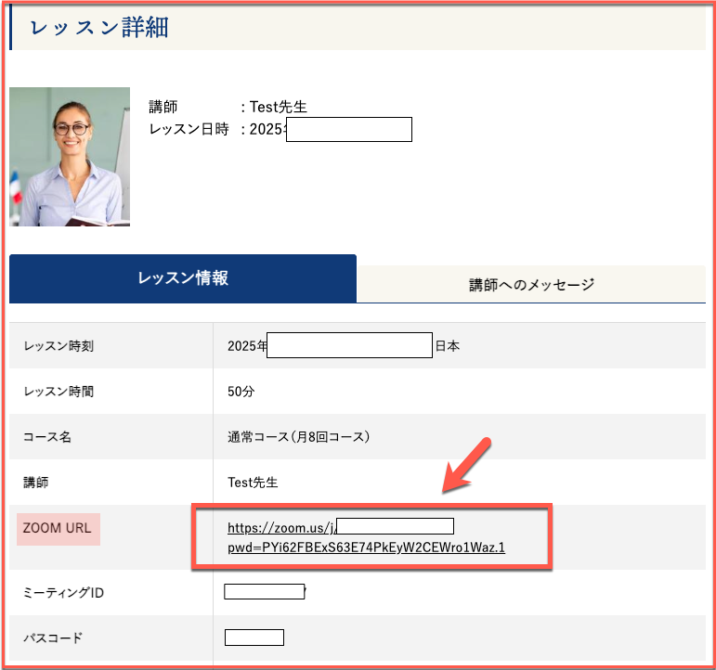Click the レッスン日時 label near the photo
Viewport: 716px width, 670px height.
189,129
